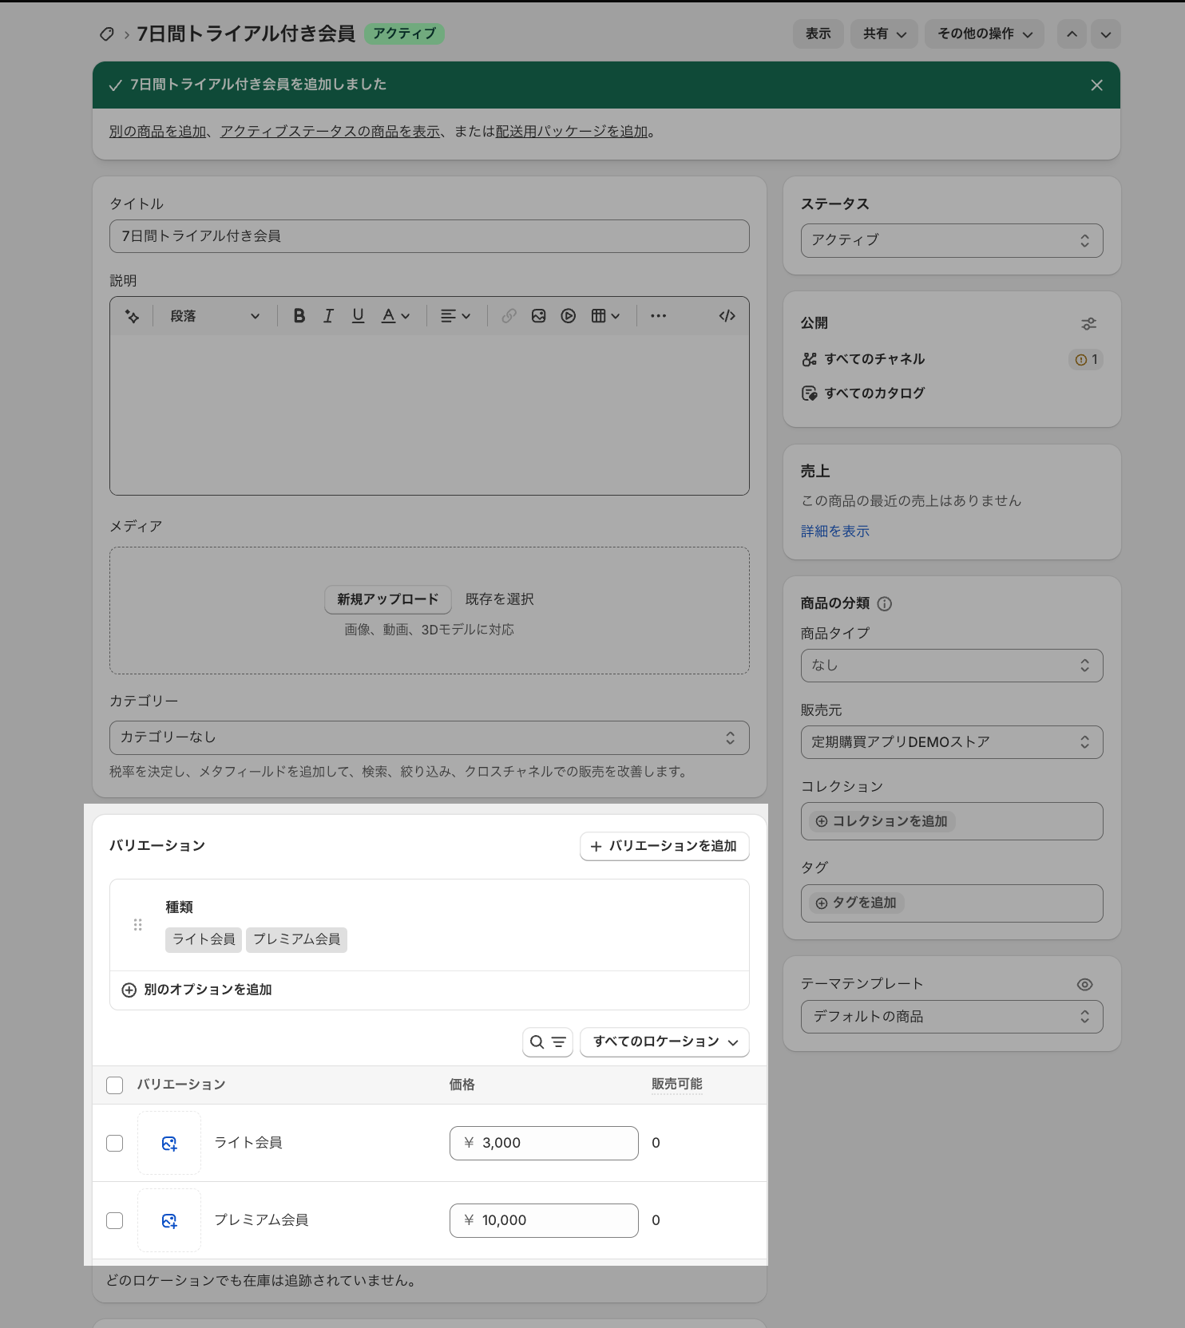Go to next product arrow
Viewport: 1185px width, 1328px height.
click(1106, 34)
